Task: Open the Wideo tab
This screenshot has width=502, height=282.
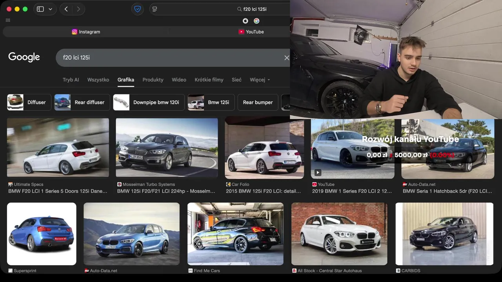Action: point(179,80)
